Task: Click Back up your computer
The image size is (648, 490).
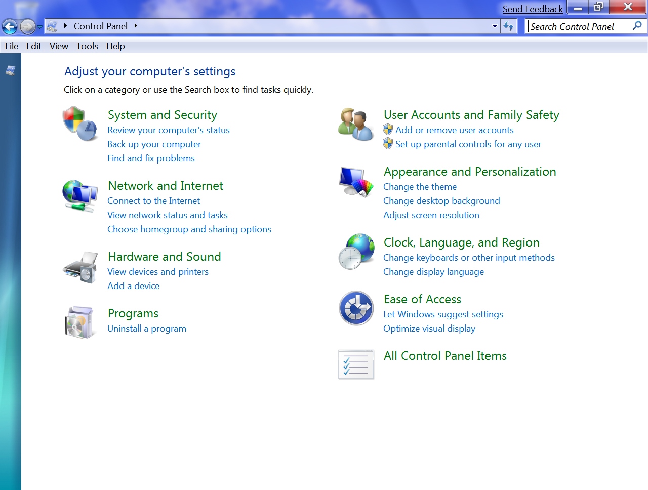Action: click(154, 144)
